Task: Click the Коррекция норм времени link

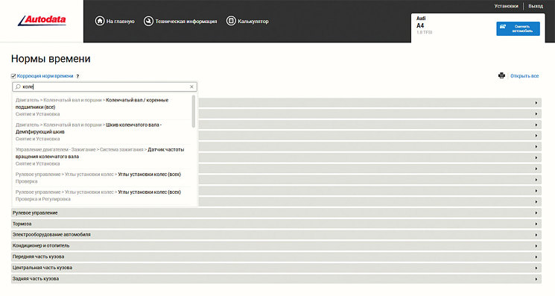Action: 45,76
